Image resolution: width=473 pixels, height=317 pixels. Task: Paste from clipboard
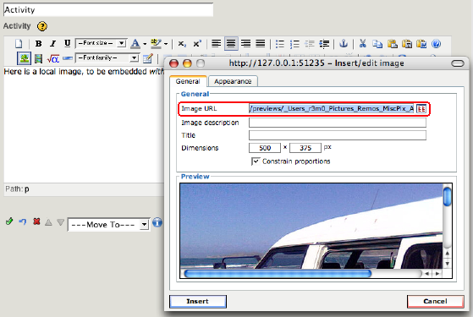point(392,44)
